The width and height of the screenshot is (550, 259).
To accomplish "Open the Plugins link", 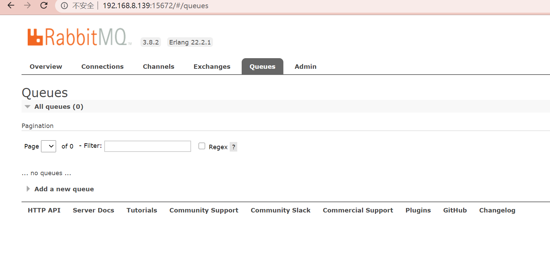I will pyautogui.click(x=418, y=210).
